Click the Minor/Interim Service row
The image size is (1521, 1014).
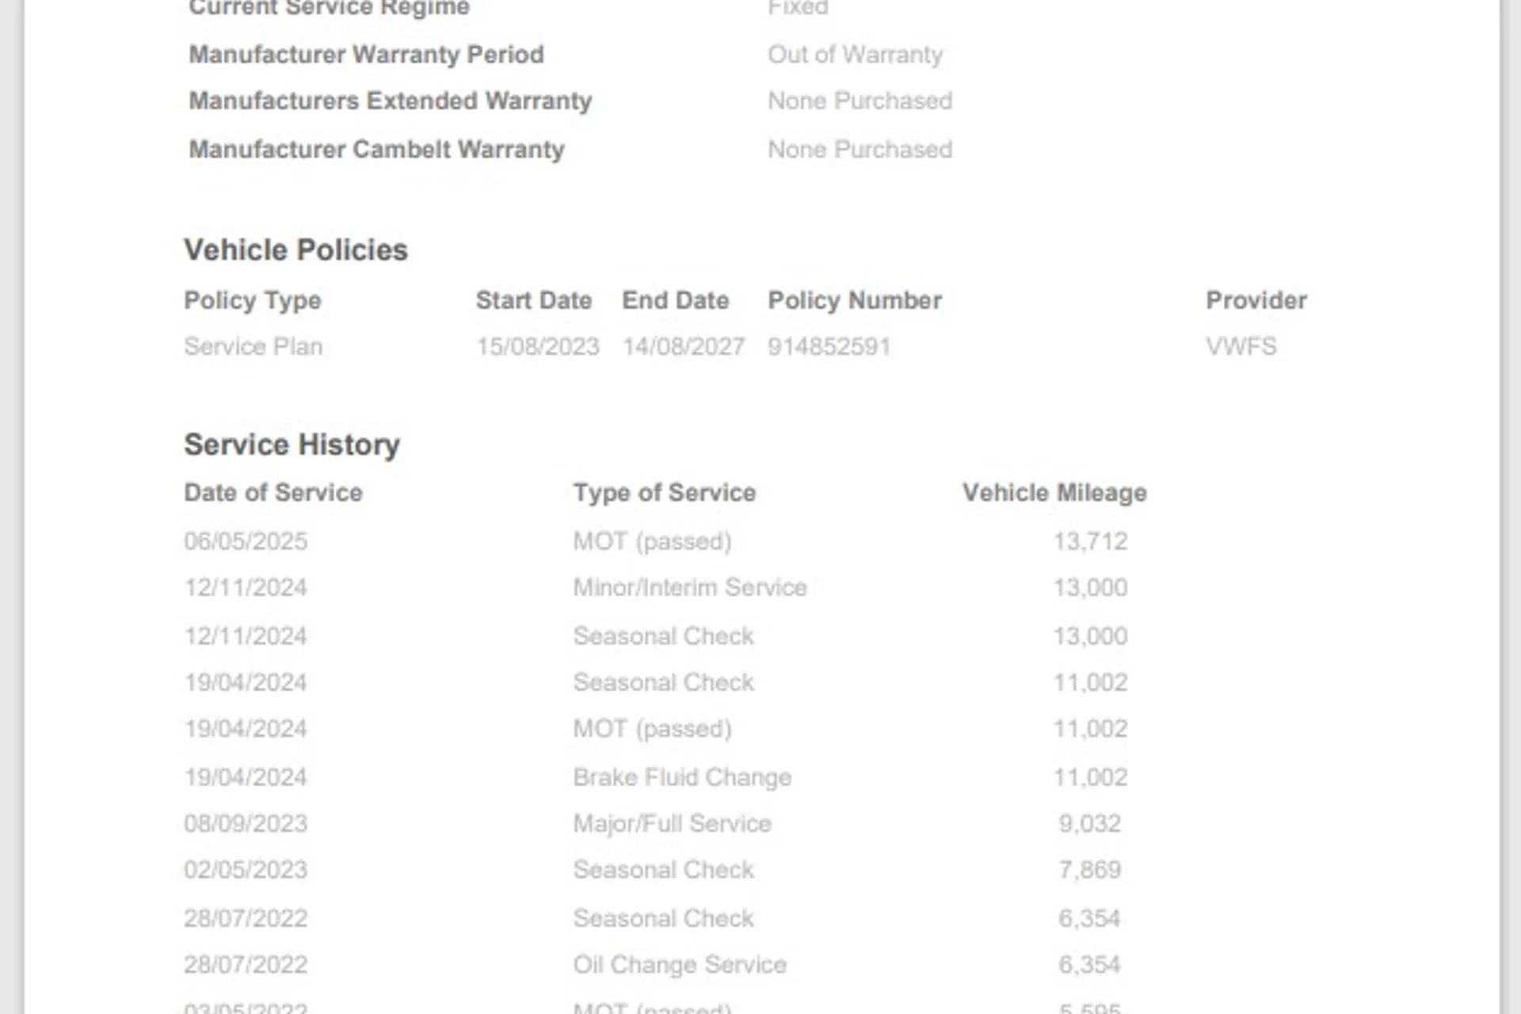pos(689,587)
